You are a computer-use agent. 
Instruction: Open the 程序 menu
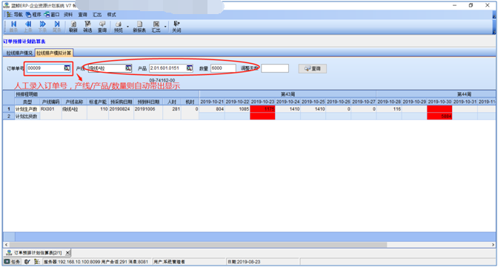pos(33,15)
